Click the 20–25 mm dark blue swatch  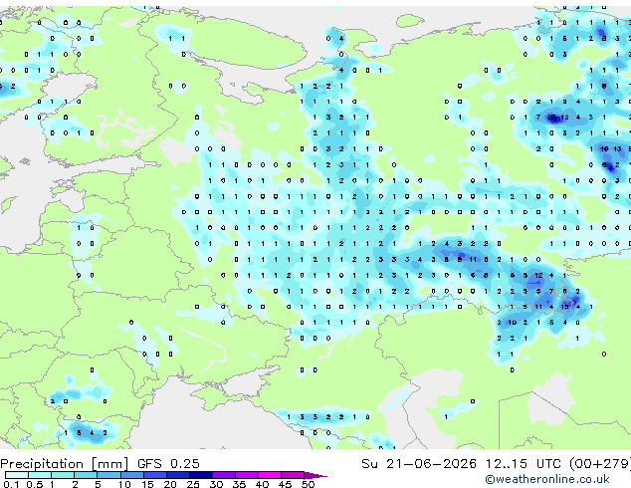pos(177,475)
